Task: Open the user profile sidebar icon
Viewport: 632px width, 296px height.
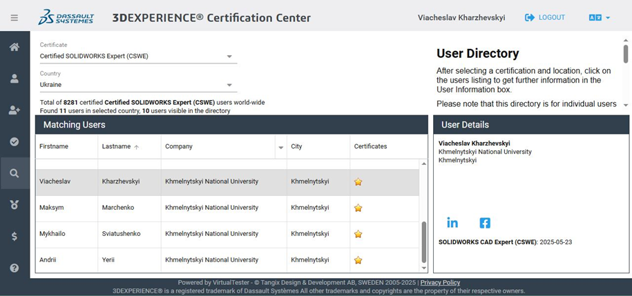Action: point(15,78)
